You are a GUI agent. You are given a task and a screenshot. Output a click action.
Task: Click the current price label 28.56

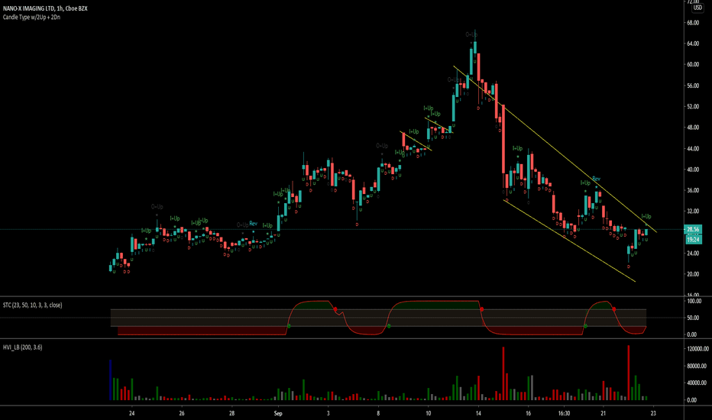click(x=693, y=230)
